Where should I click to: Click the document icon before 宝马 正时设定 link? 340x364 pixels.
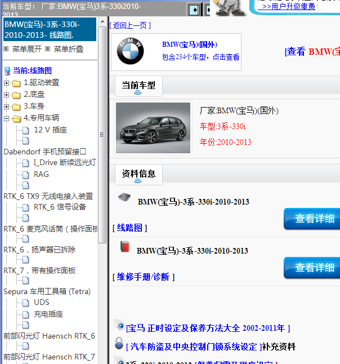point(120,325)
